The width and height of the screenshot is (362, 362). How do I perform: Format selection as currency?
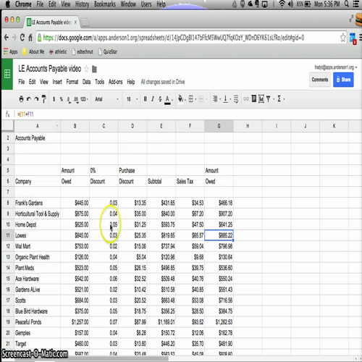click(54, 99)
